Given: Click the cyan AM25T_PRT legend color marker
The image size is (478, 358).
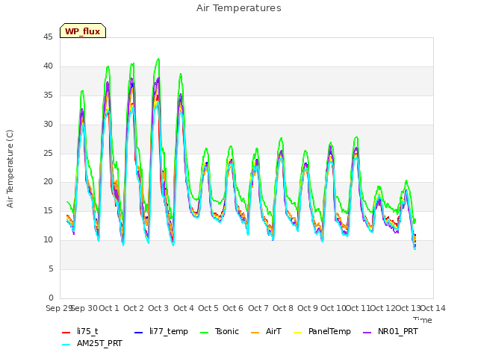Looking at the screenshot, I should (x=66, y=345).
